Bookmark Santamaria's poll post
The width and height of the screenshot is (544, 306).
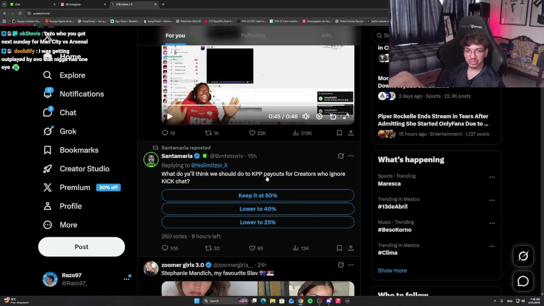pyautogui.click(x=339, y=248)
